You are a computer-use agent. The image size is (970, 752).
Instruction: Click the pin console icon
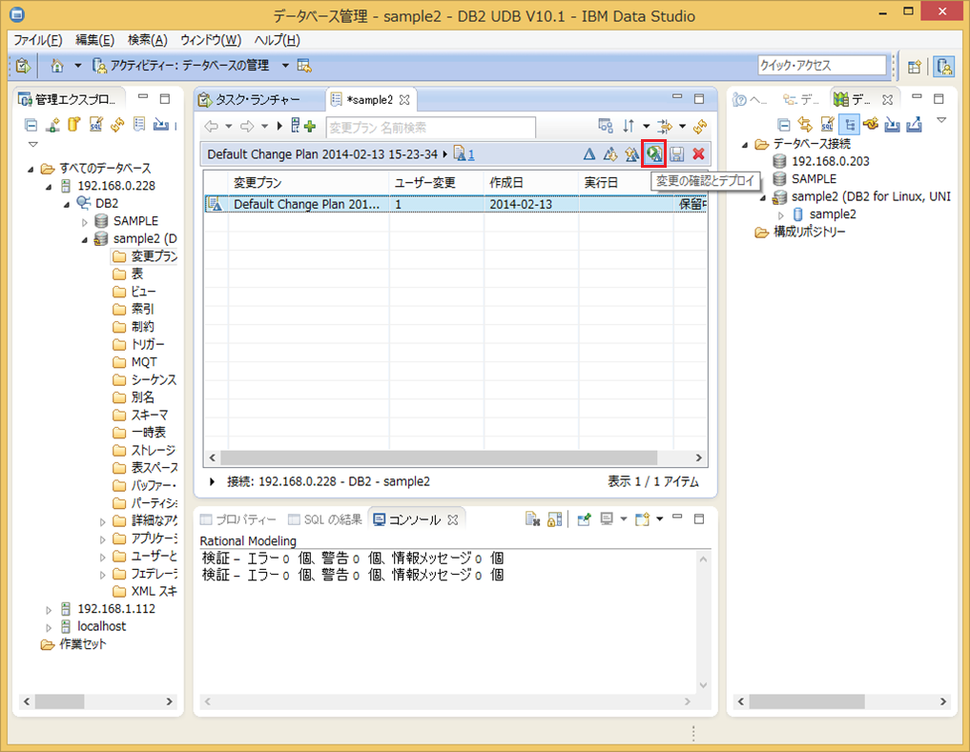point(584,519)
